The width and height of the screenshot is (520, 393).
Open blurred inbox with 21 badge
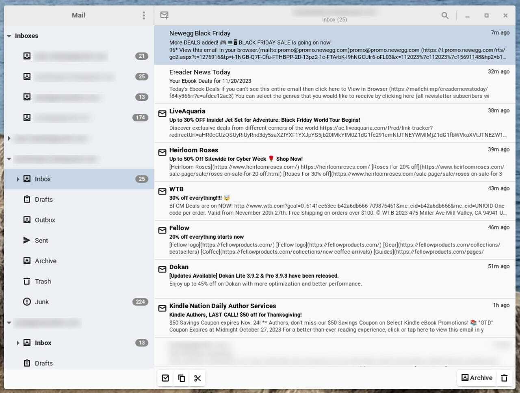(x=79, y=56)
